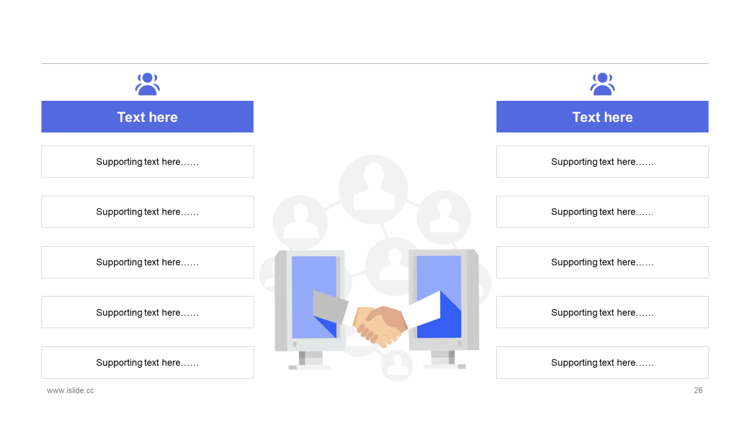Click the right column's people group icon

[602, 84]
